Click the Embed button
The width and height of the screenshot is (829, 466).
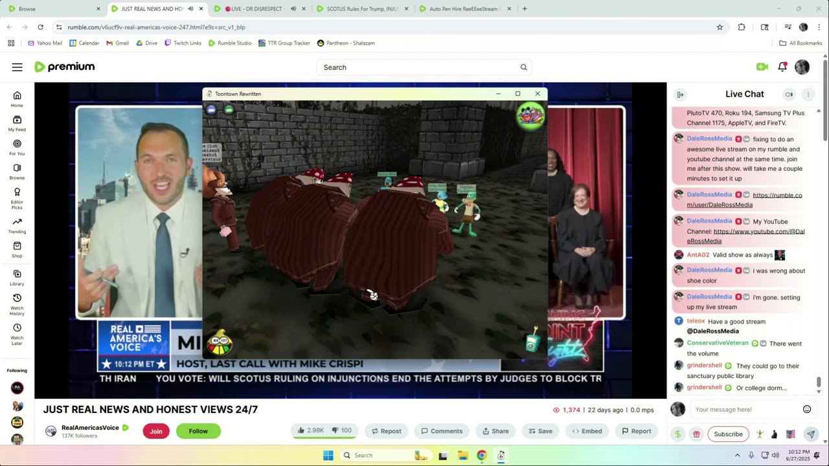click(587, 431)
